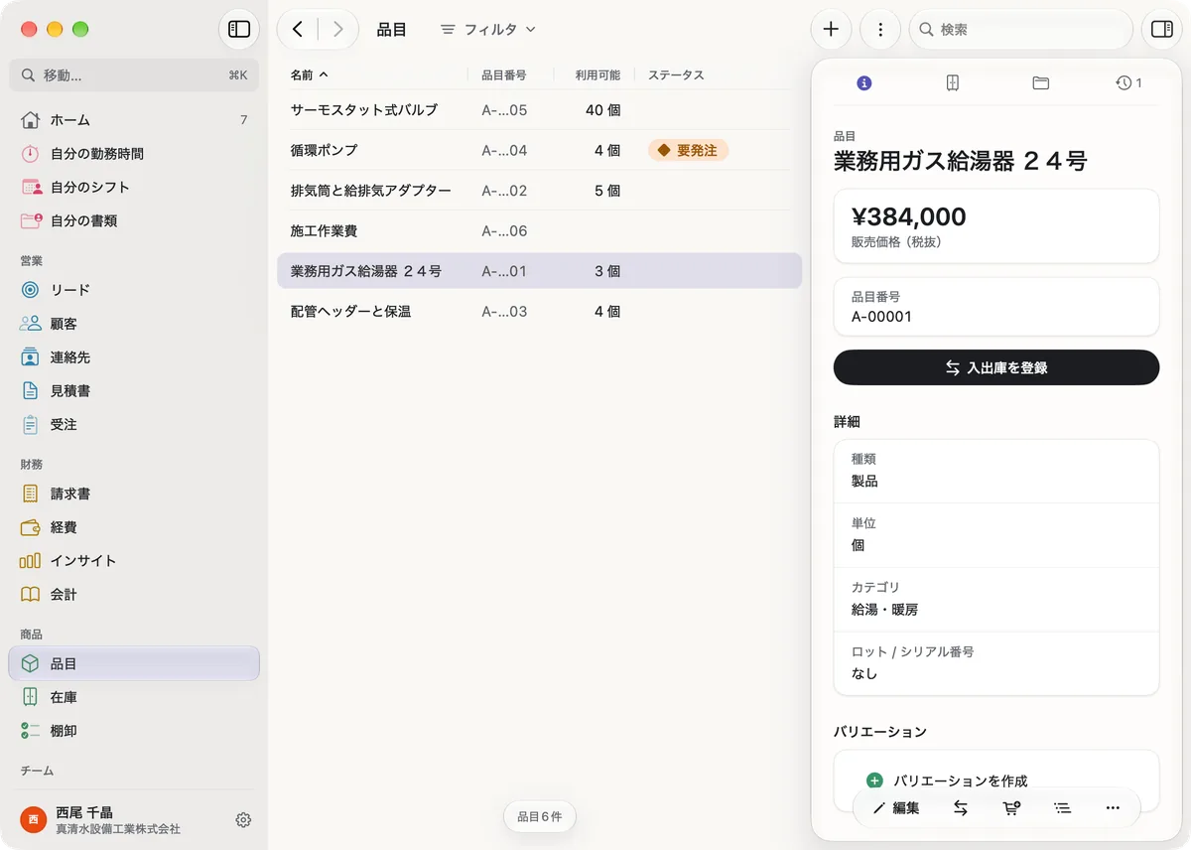
Task: Click the 連絡先 contact icon
Action: (31, 357)
